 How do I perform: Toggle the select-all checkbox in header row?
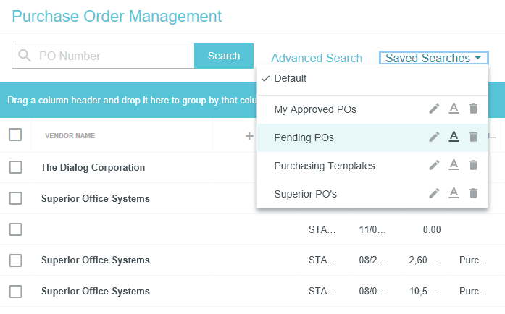pyautogui.click(x=15, y=135)
